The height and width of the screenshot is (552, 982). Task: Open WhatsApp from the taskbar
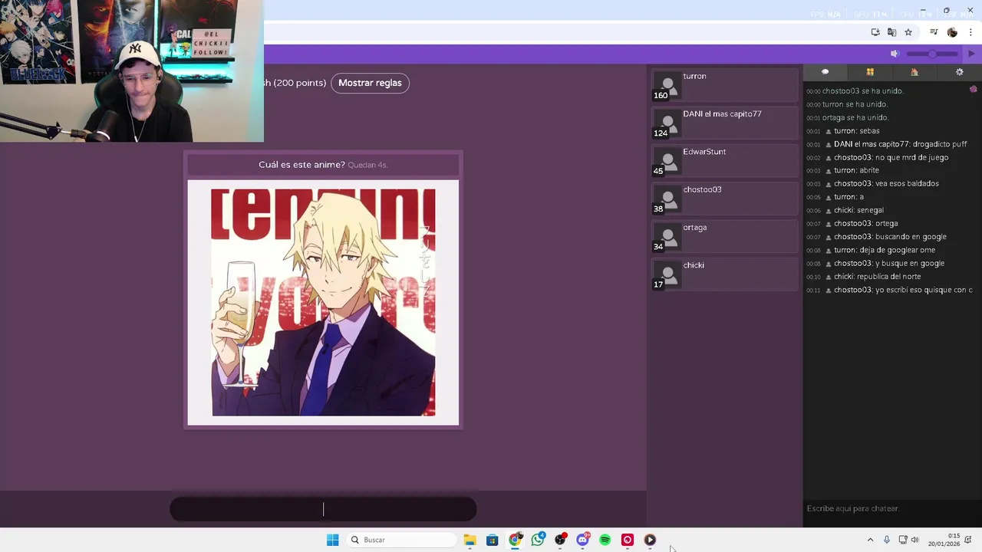click(538, 540)
